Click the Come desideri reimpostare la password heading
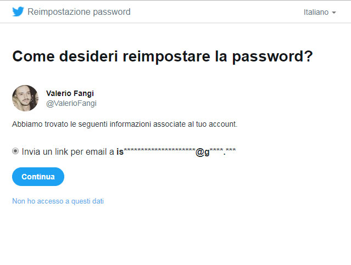The width and height of the screenshot is (351, 265). (x=163, y=57)
